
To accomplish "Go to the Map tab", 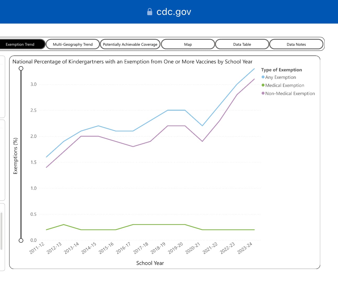I will tap(188, 44).
